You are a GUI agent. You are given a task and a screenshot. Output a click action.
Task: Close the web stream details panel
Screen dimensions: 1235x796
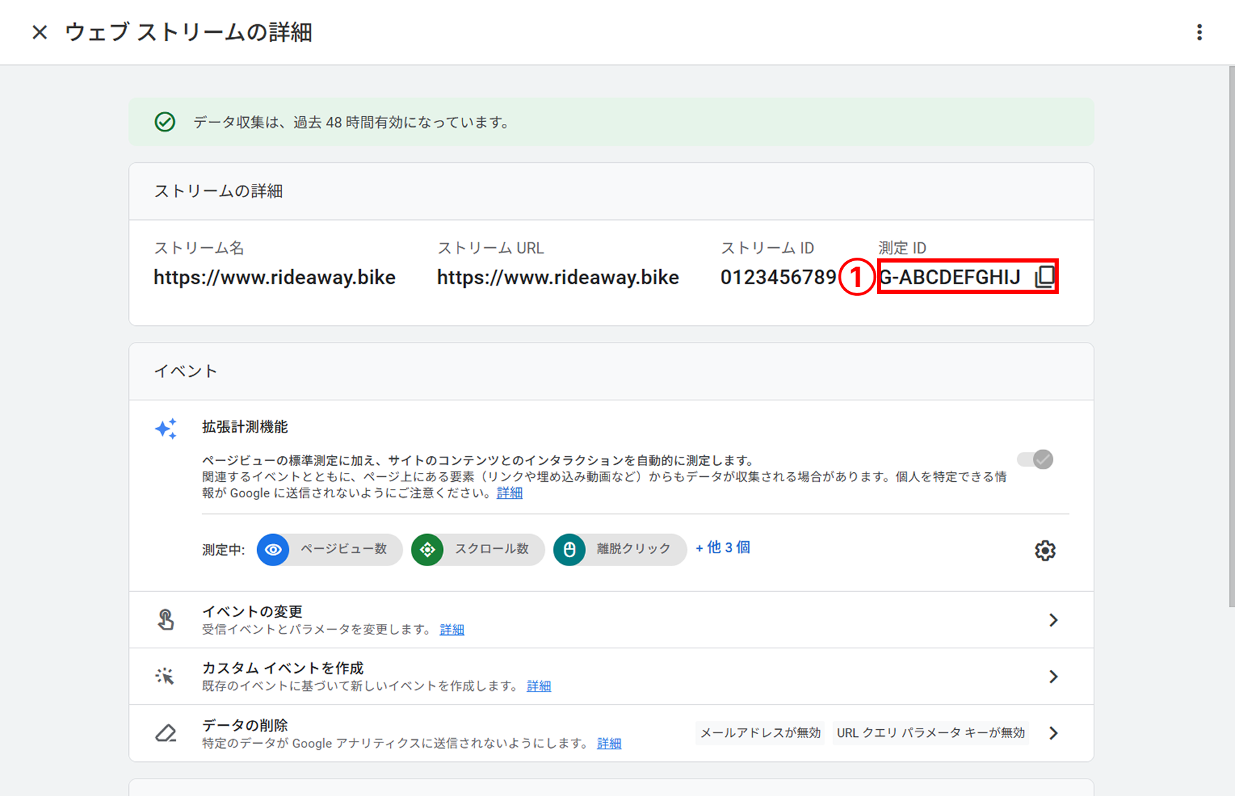40,32
